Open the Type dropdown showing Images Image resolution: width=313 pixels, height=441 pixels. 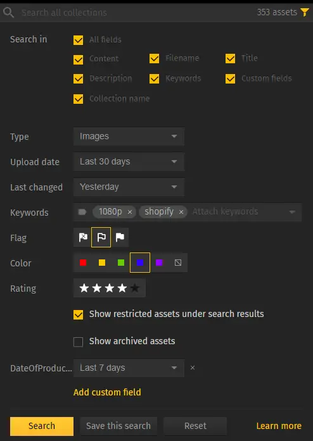pos(129,137)
